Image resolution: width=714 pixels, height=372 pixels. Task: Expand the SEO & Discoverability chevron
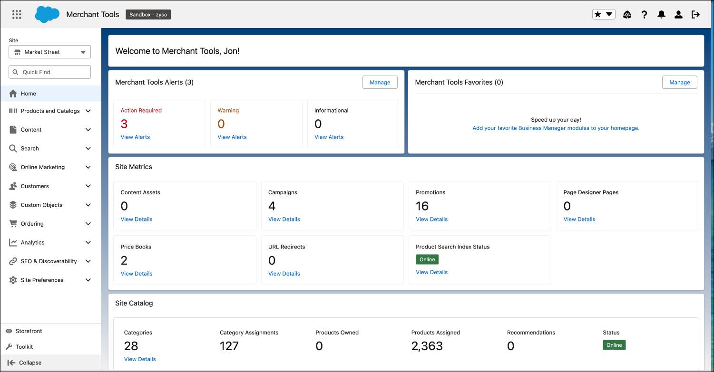point(88,261)
